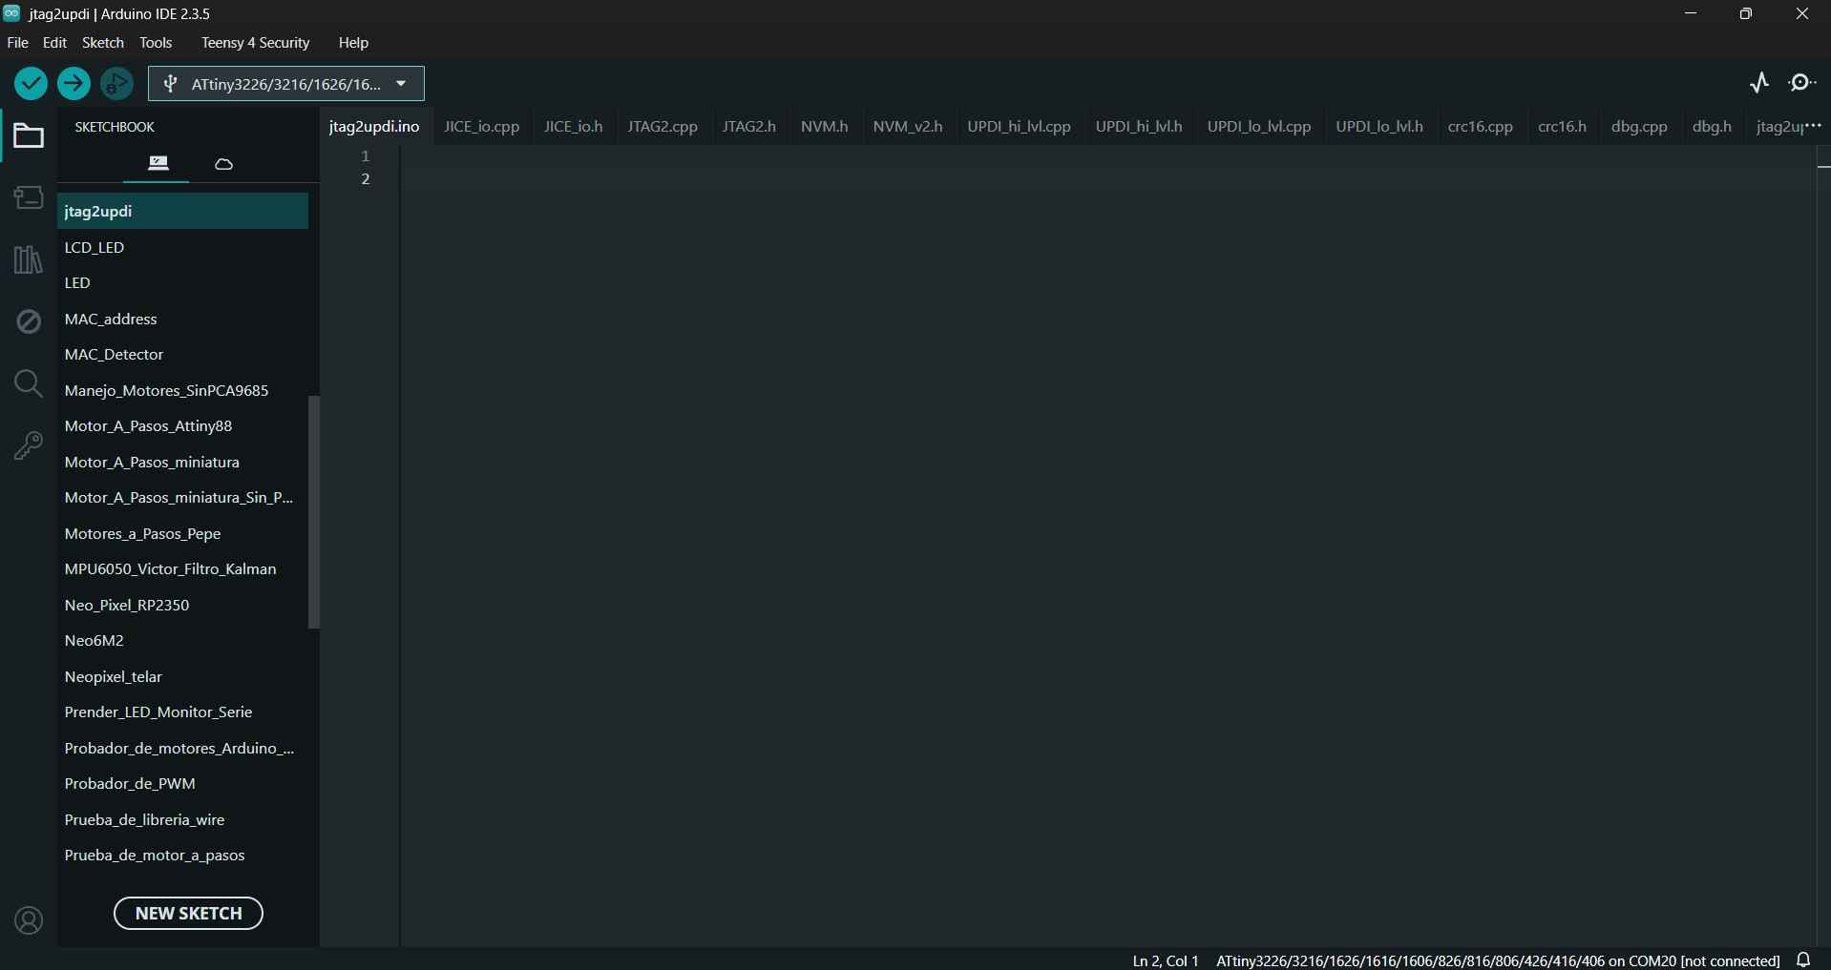Switch to the NVM.h tab
Image resolution: width=1831 pixels, height=970 pixels.
[824, 126]
